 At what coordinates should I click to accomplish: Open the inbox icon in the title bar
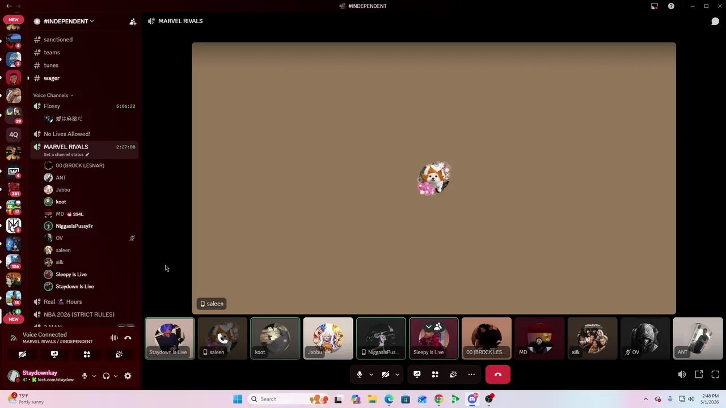[655, 6]
